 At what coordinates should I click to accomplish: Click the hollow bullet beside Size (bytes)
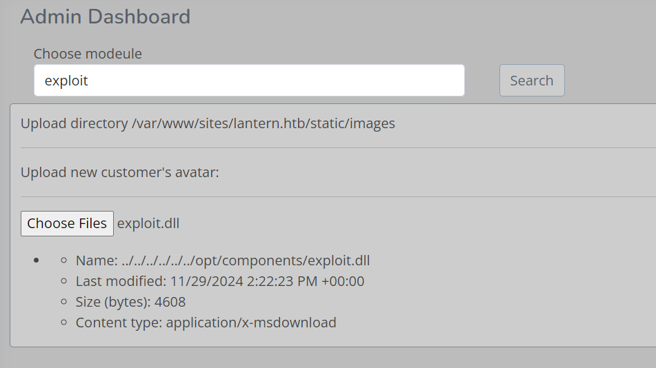coord(63,302)
